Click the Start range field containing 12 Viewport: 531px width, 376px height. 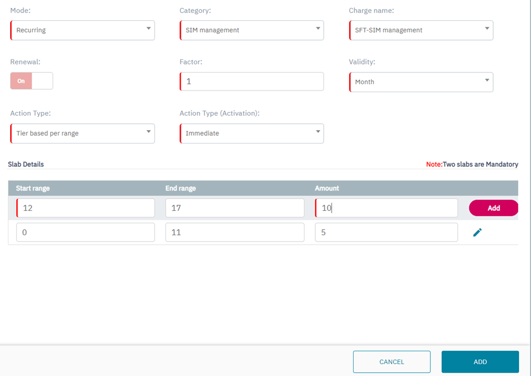coord(85,208)
